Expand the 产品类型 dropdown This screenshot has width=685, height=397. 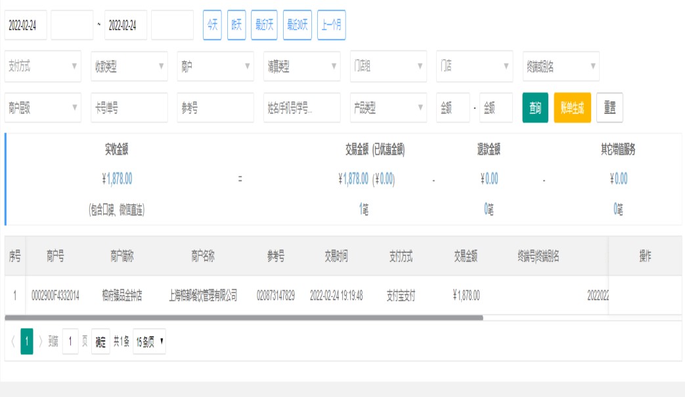tap(388, 108)
